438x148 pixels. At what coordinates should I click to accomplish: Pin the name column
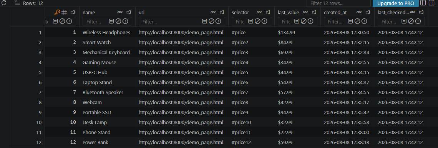(128, 12)
